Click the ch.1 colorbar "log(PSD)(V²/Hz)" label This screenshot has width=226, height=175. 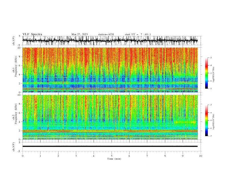point(213,75)
